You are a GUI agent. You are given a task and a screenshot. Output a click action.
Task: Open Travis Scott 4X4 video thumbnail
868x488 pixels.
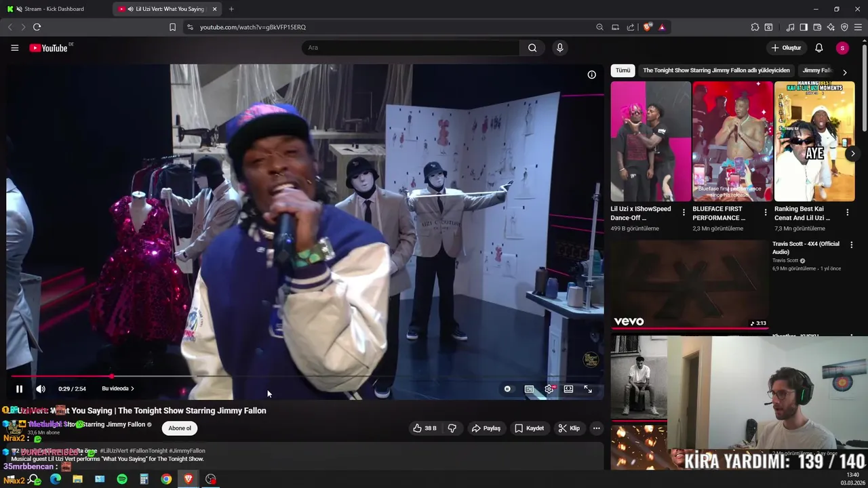tap(690, 285)
